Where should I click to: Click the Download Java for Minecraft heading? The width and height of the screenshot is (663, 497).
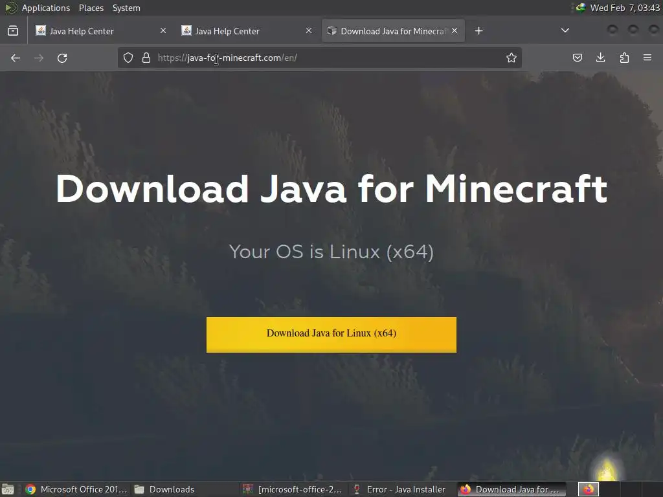pos(331,189)
